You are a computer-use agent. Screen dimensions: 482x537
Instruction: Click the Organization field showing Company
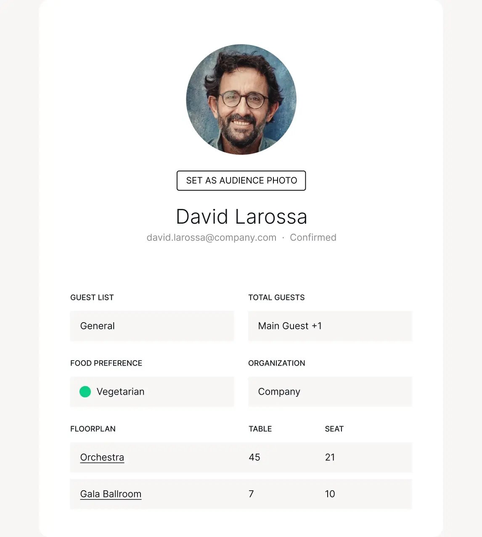pos(330,392)
